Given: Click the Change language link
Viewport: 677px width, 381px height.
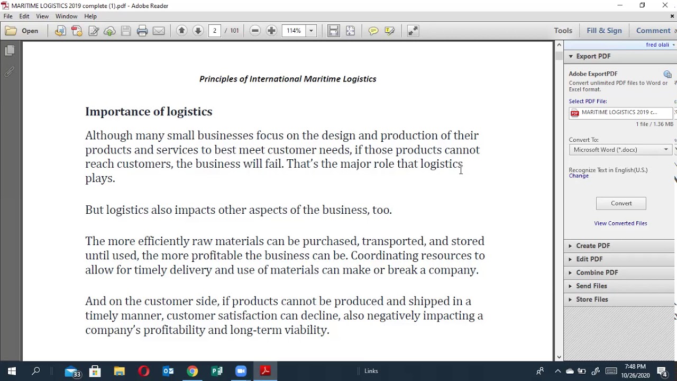Looking at the screenshot, I should click(579, 176).
